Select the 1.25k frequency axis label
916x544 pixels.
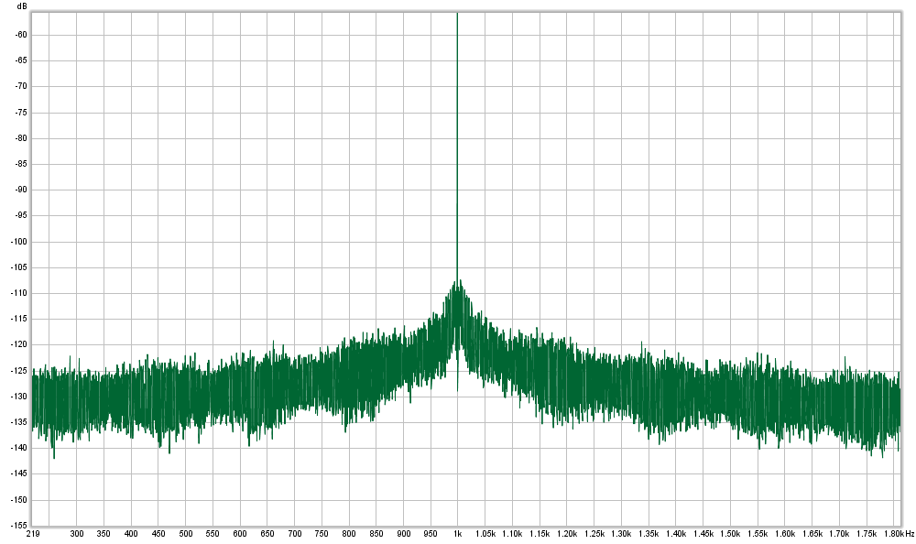(594, 534)
